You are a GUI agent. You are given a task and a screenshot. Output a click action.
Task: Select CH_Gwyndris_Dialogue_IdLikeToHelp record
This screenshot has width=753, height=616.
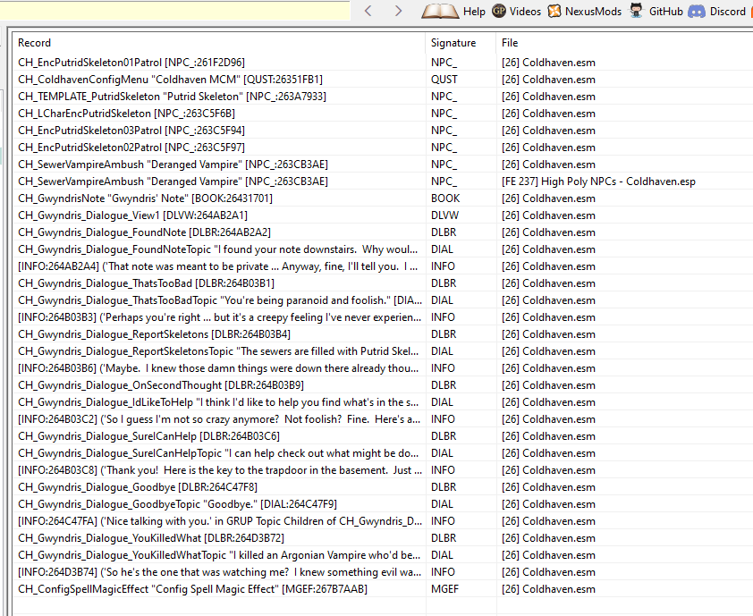tap(218, 402)
